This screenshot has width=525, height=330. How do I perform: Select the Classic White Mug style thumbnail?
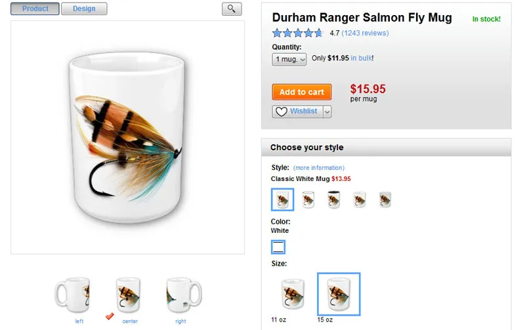(x=282, y=199)
